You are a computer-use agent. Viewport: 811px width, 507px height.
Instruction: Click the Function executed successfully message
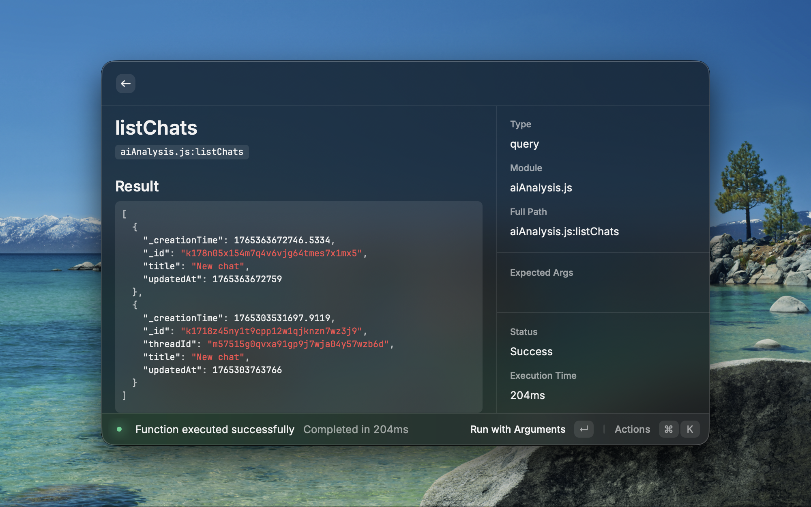click(x=215, y=429)
